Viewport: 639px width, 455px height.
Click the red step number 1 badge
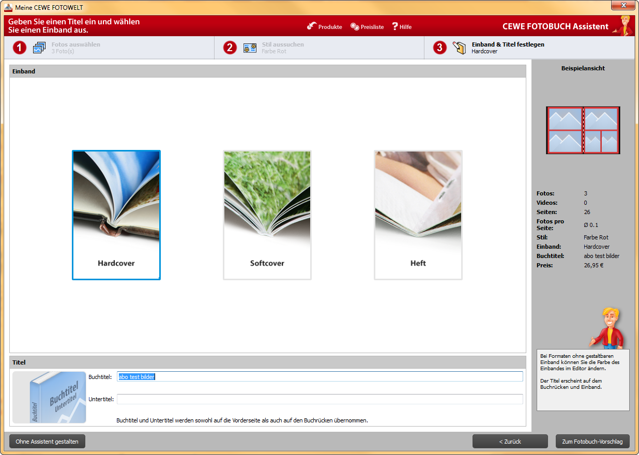pyautogui.click(x=20, y=48)
